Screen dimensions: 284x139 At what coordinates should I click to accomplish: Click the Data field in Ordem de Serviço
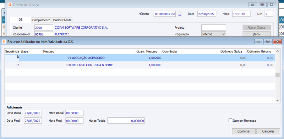pos(207,14)
